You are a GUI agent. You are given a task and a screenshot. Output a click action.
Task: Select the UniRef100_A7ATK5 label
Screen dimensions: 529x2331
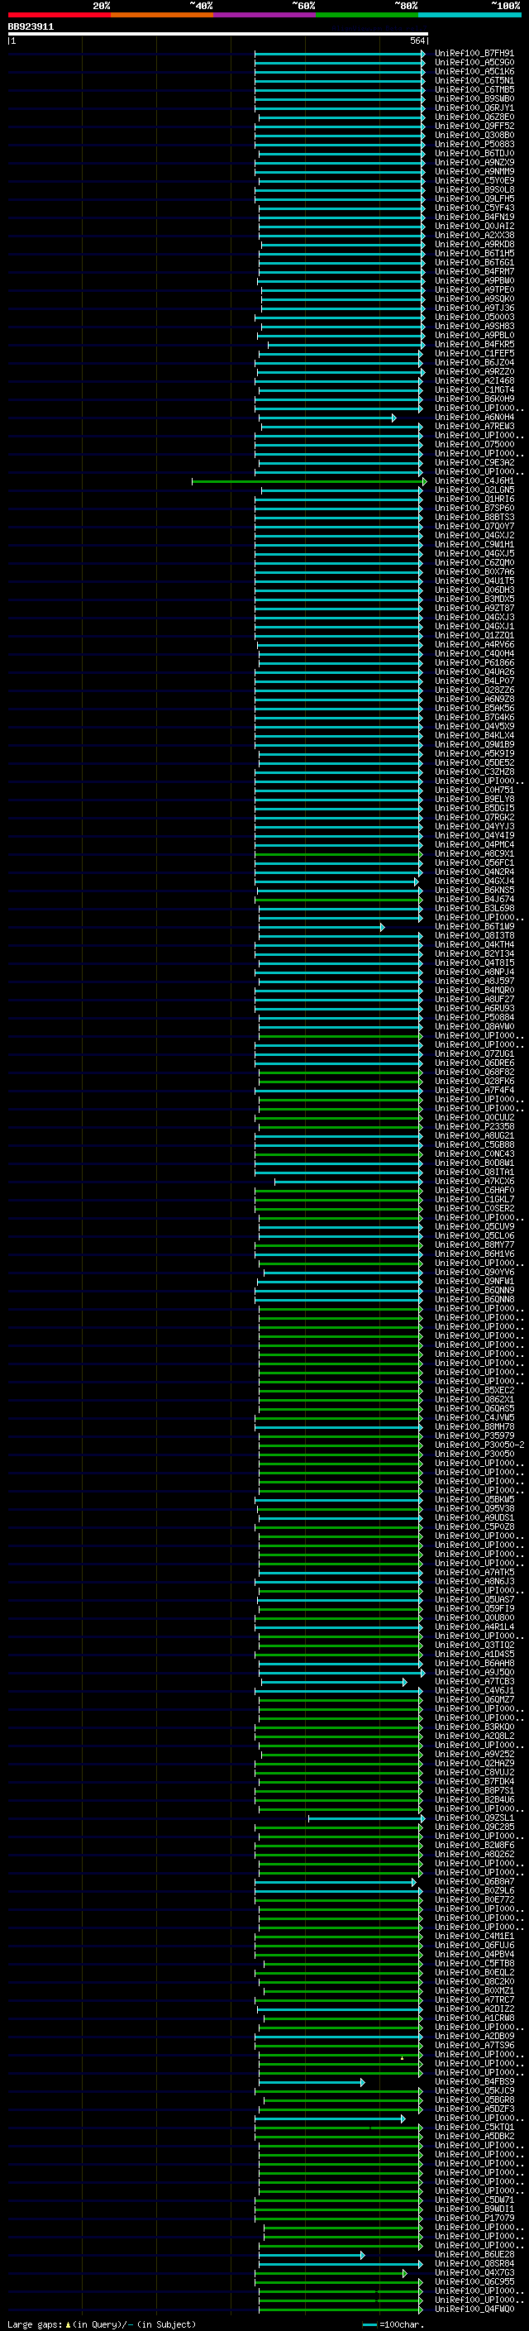point(474,1574)
